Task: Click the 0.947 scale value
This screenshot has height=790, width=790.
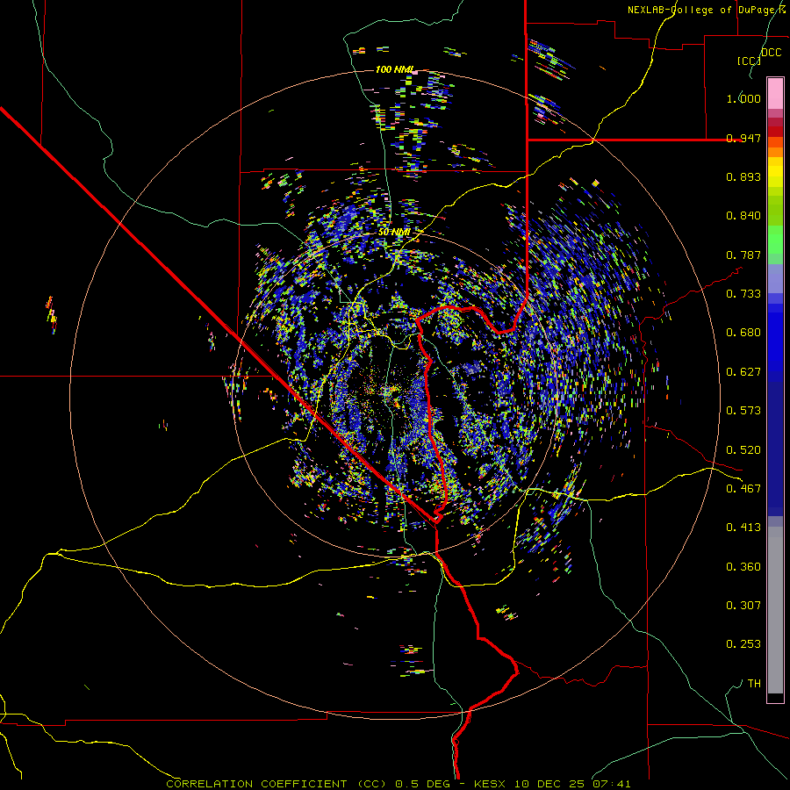Action: pos(743,138)
